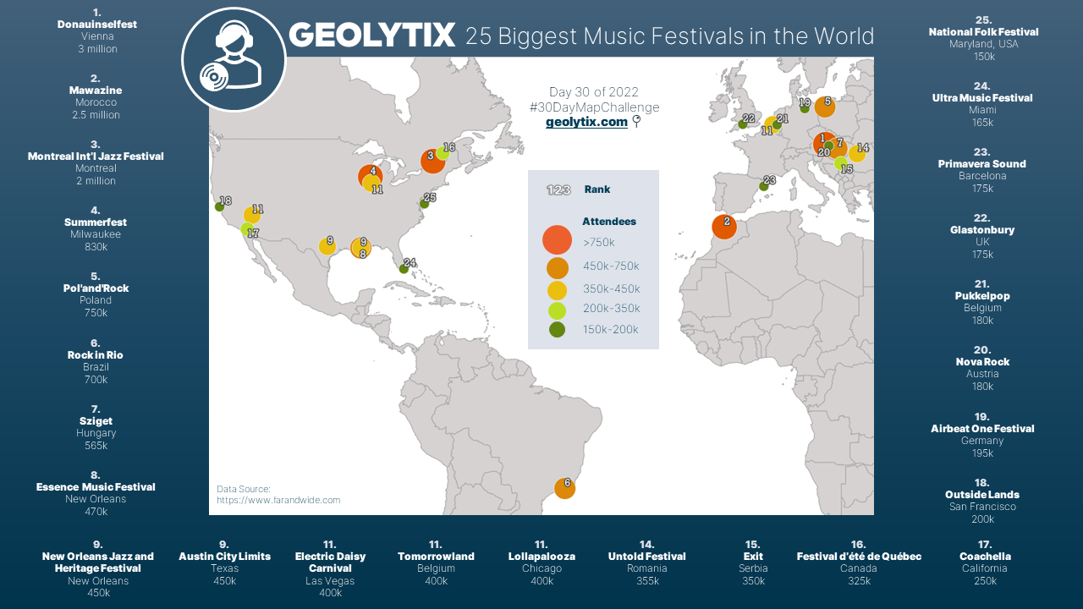Click the 350k-450k yellow legend circle
Screen dimensions: 1083x609
[557, 289]
